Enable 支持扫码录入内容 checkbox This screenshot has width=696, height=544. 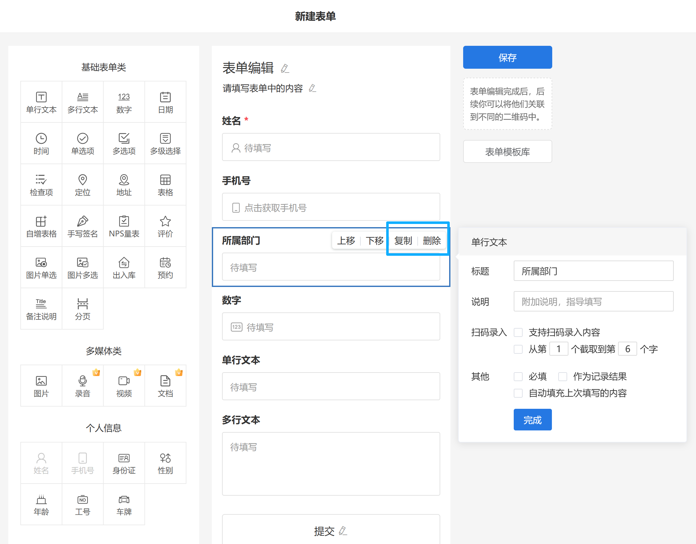pyautogui.click(x=518, y=332)
